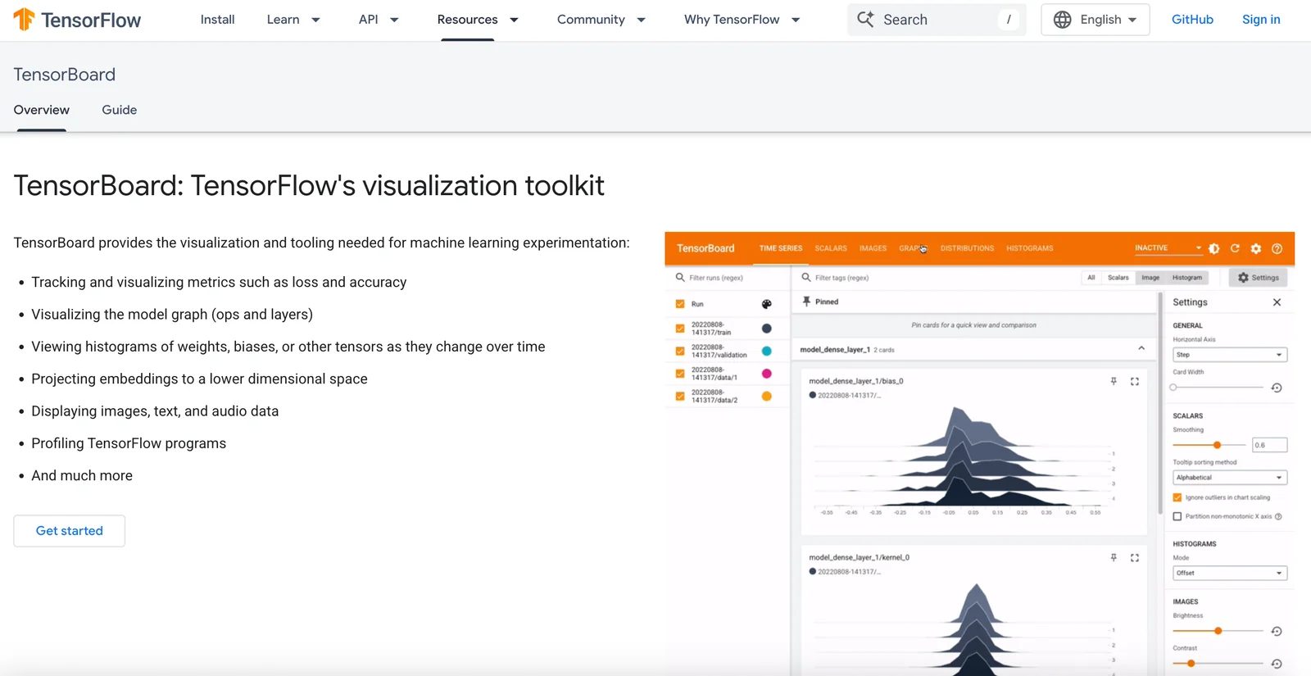The width and height of the screenshot is (1311, 676).
Task: Open the Histograms Mode Offset dropdown
Action: pyautogui.click(x=1230, y=573)
